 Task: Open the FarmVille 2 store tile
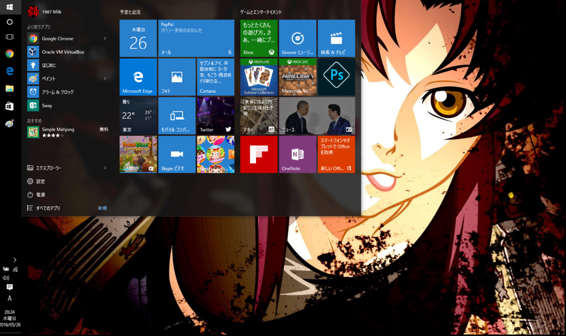point(138,154)
